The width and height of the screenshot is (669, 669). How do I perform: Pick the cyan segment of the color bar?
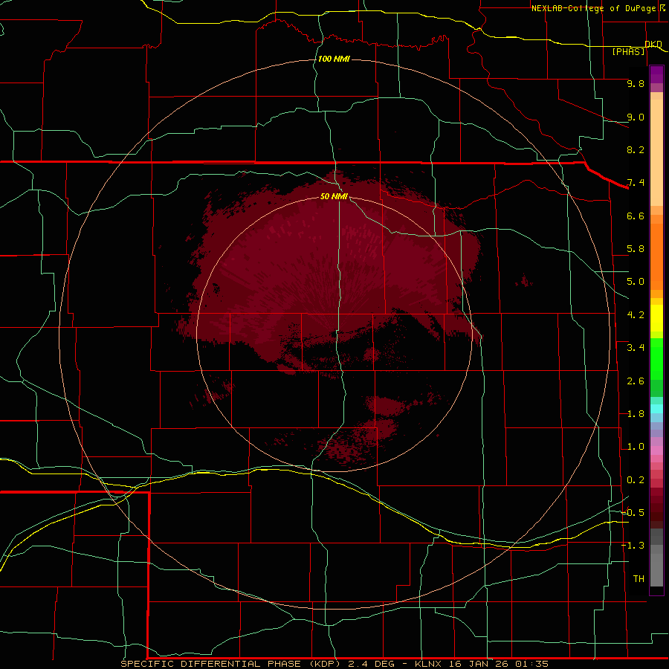pos(656,408)
